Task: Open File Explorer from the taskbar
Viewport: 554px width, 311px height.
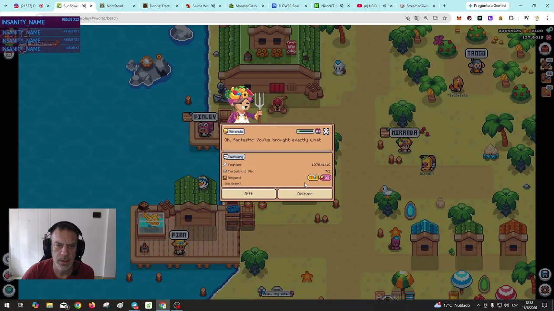Action: coord(49,305)
